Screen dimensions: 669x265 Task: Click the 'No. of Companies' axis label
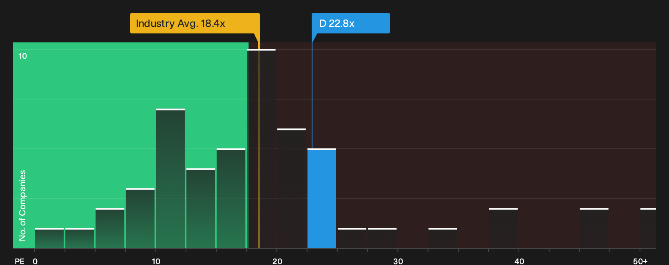point(22,205)
